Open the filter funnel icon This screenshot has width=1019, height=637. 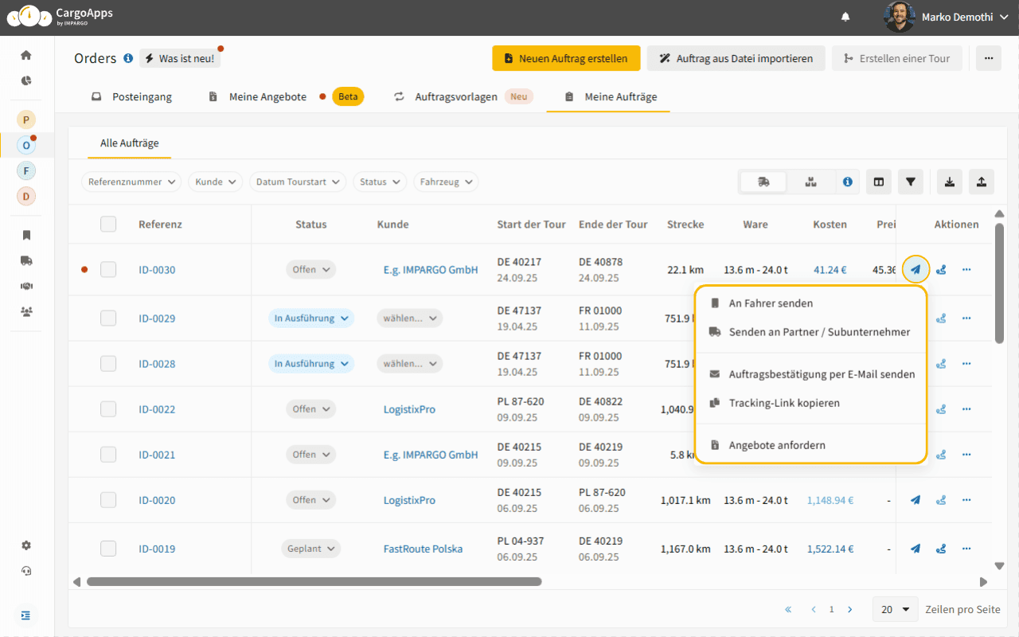point(911,182)
